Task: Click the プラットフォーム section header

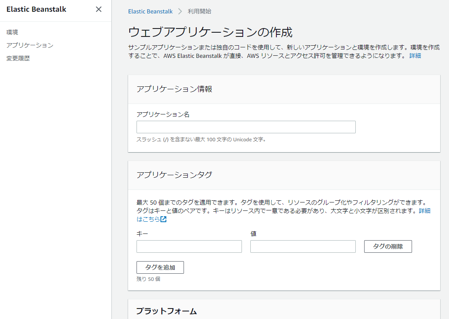Action: click(x=166, y=311)
